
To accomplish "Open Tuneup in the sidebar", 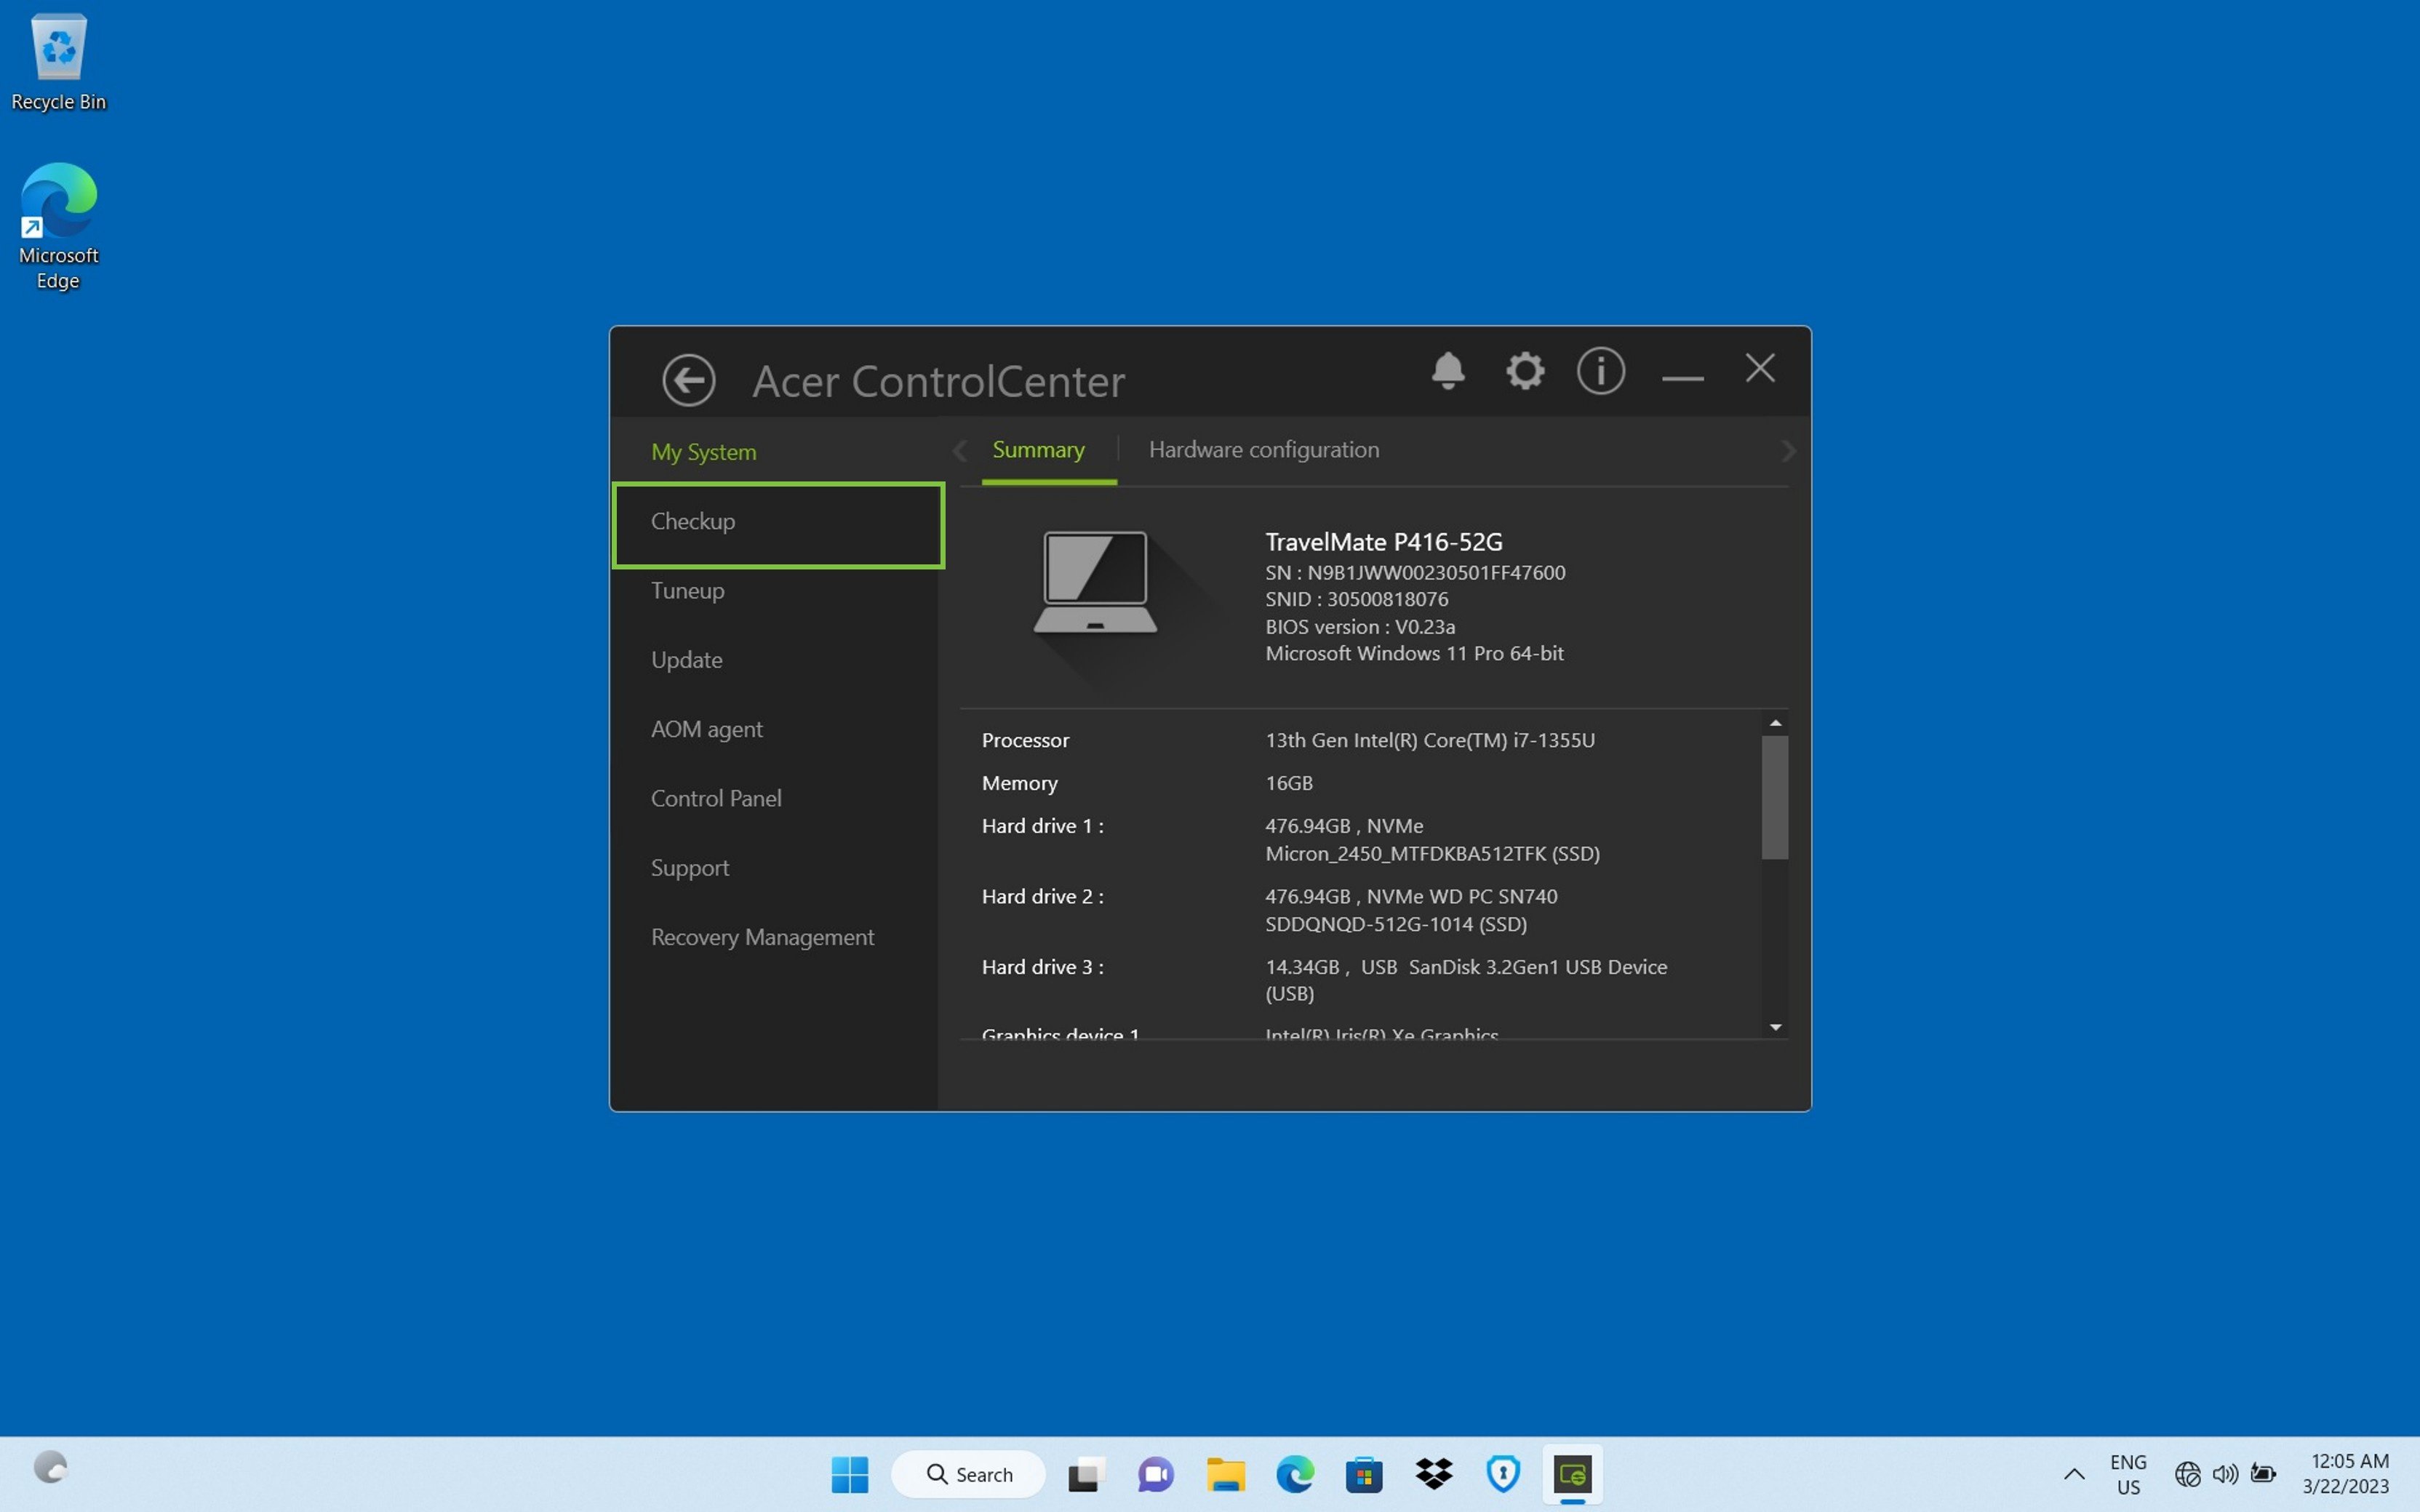I will pyautogui.click(x=688, y=591).
